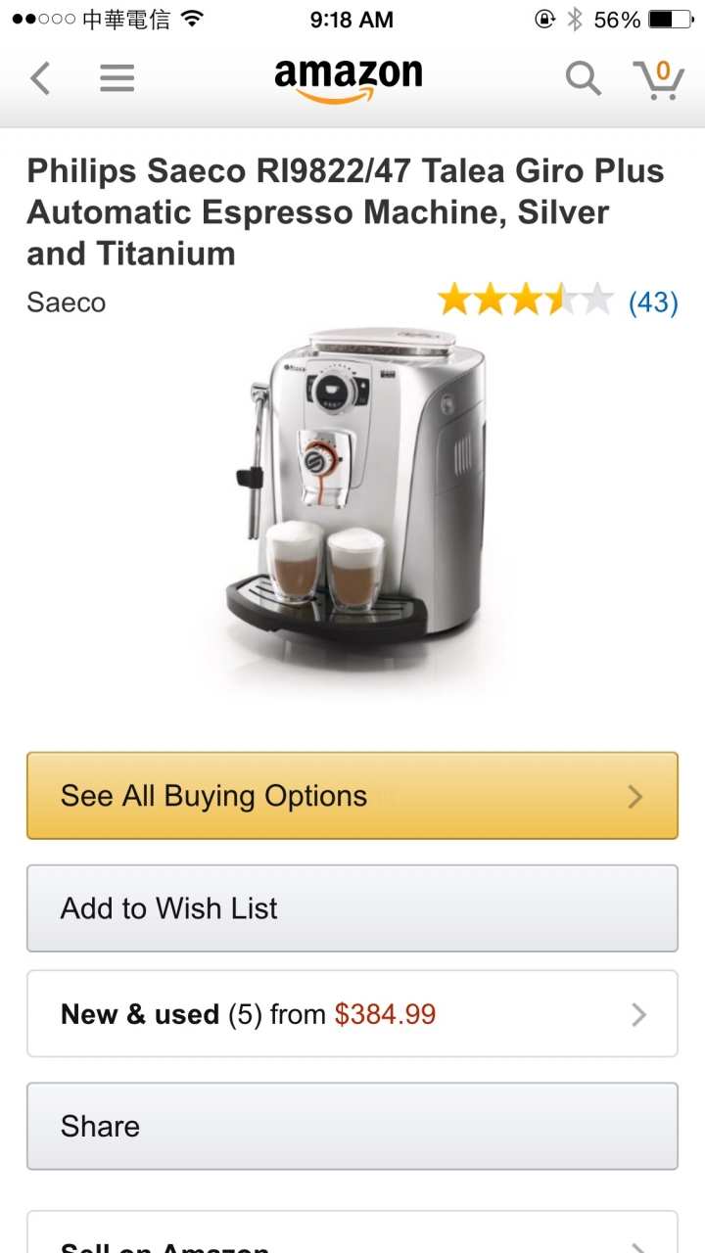Image resolution: width=705 pixels, height=1253 pixels.
Task: Tap the Philips Saeco product title
Action: pyautogui.click(x=346, y=212)
